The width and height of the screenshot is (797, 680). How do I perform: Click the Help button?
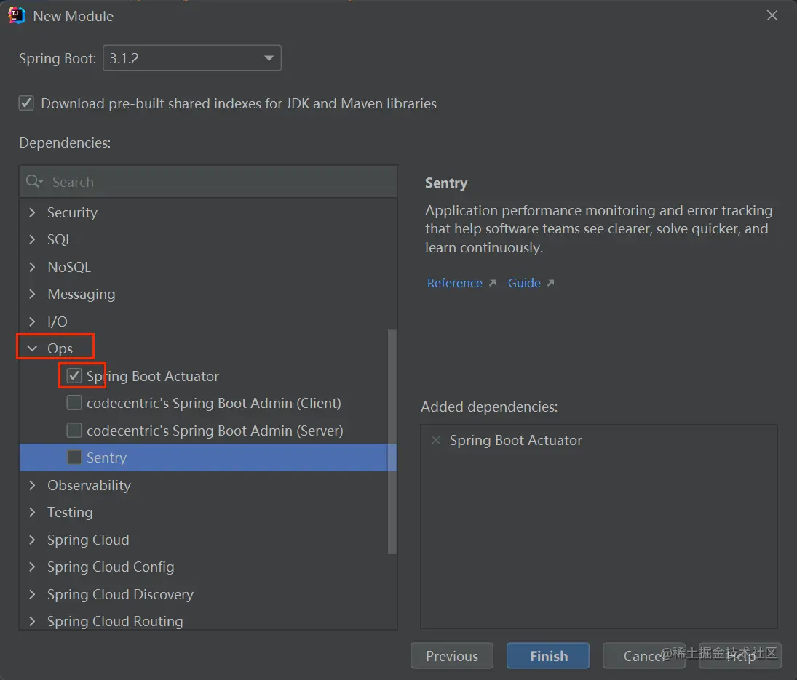740,655
